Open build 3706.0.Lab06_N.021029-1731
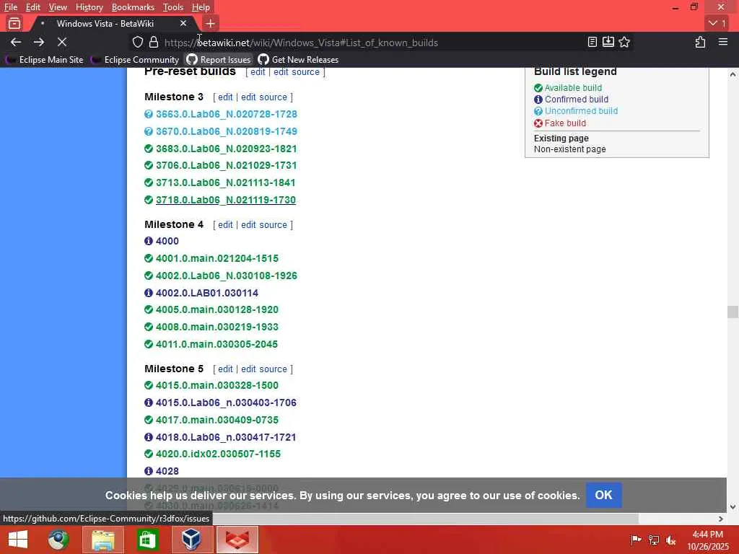This screenshot has height=554, width=739. 226,165
